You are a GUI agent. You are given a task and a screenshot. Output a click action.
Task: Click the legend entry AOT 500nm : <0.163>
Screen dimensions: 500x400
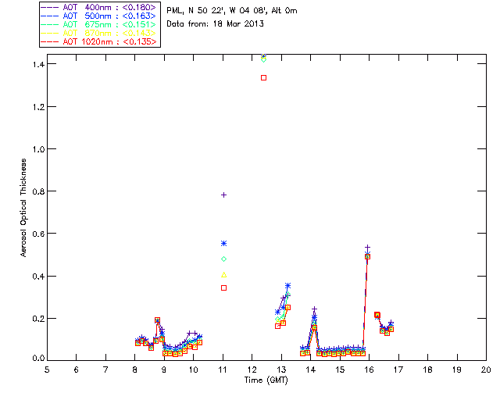(98, 16)
